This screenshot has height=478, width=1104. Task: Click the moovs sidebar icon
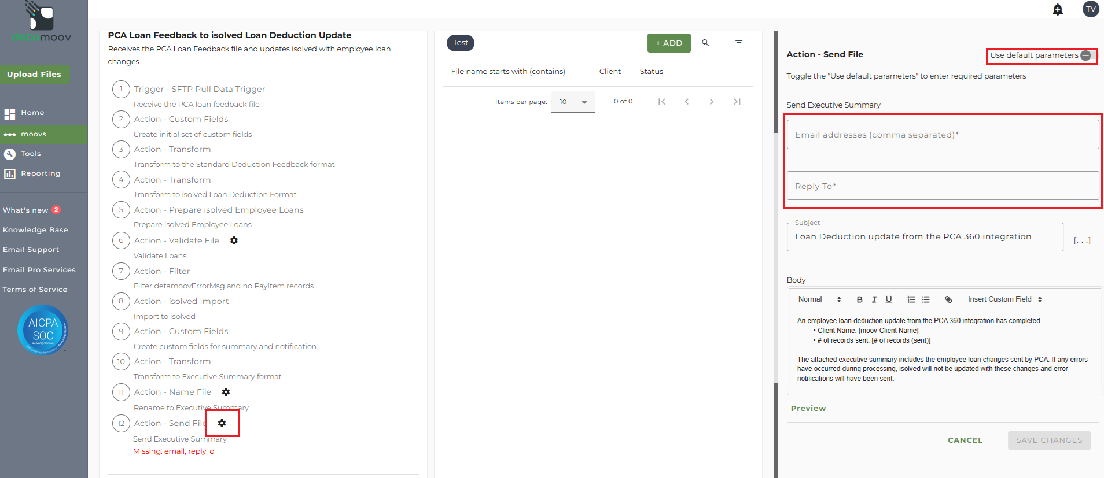pos(10,134)
